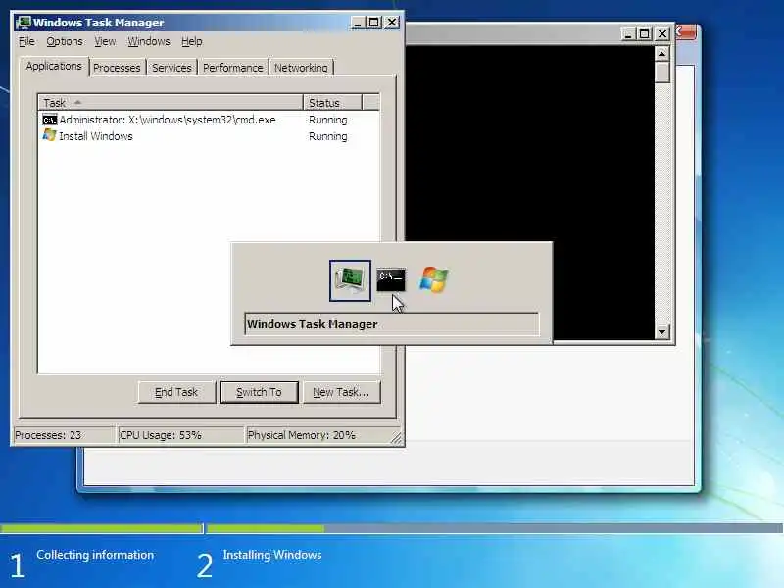784x588 pixels.
Task: Open the View menu
Action: click(105, 41)
